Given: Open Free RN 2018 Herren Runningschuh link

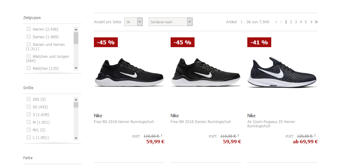Looking at the screenshot, I should 124,122.
